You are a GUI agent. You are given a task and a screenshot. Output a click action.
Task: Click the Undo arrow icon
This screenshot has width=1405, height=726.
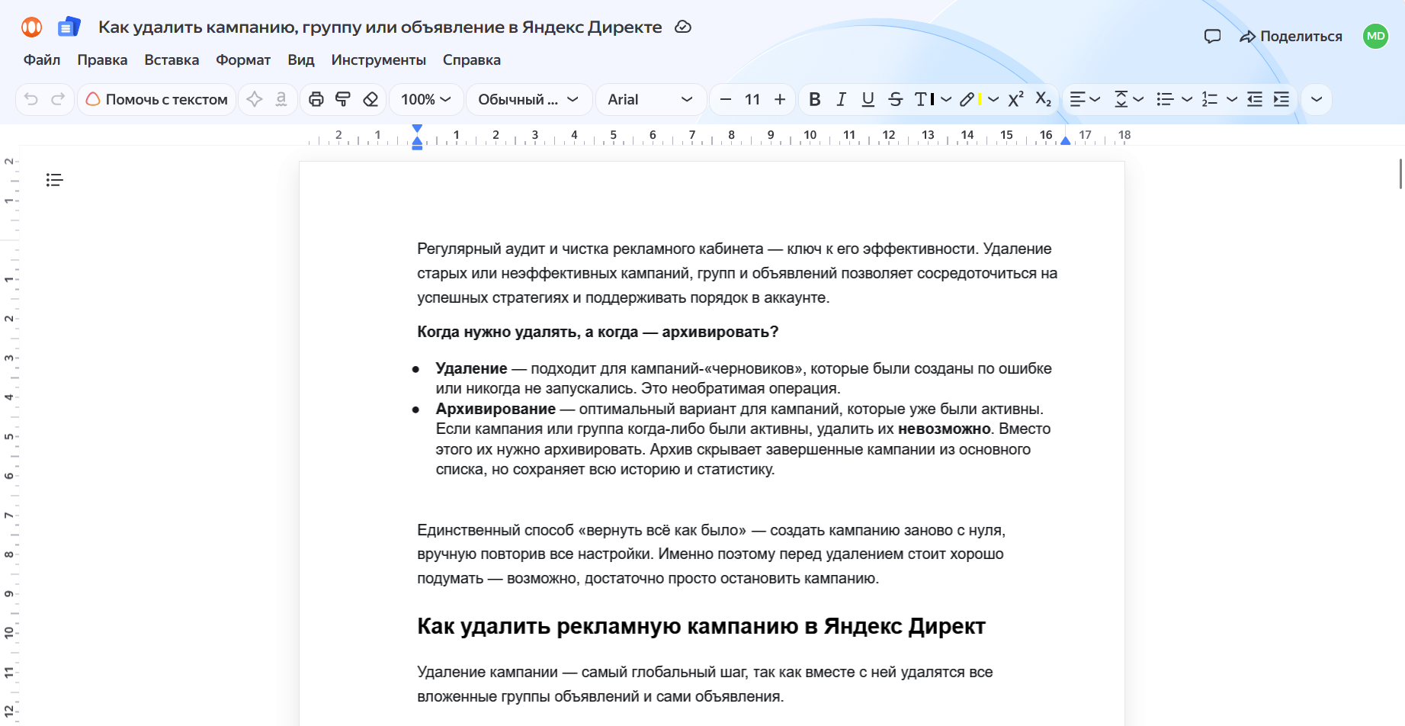point(31,99)
